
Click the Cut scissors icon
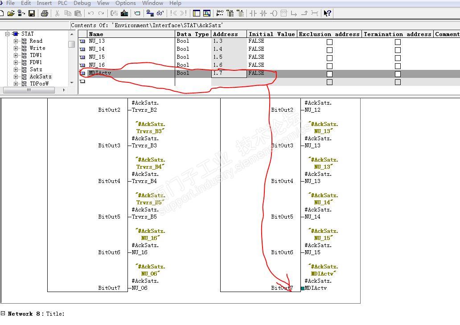pos(57,13)
